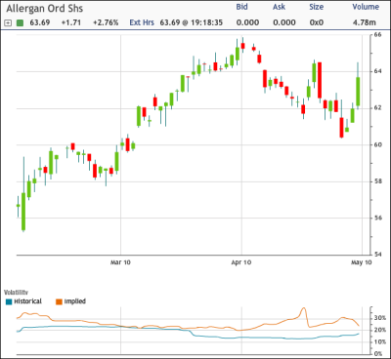Click the Bid column header
Image resolution: width=391 pixels, height=359 pixels.
[241, 7]
